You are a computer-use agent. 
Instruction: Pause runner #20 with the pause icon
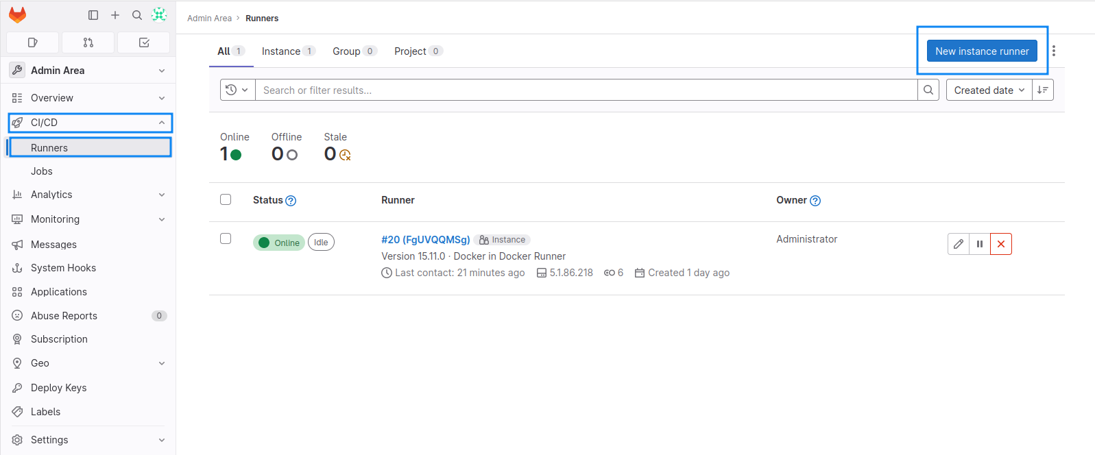click(980, 244)
